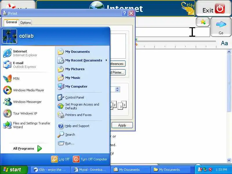Switch to Options tab in Print dialog

(x=26, y=23)
